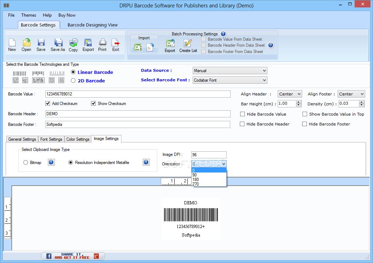Open the Buy Now menu
Screen dimensions: 373x263
click(67, 15)
